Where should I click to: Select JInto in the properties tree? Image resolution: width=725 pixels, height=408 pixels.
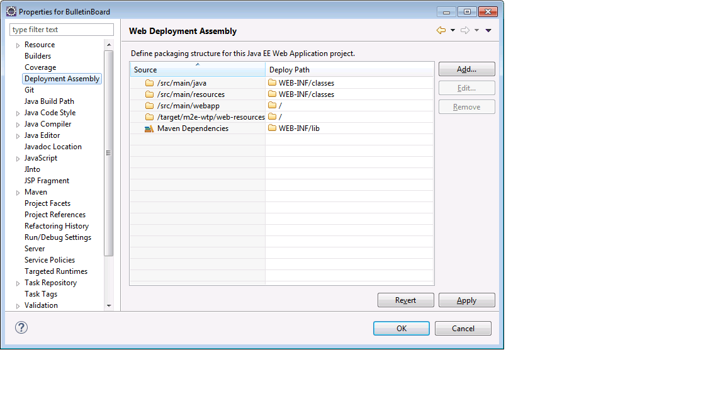pyautogui.click(x=32, y=169)
